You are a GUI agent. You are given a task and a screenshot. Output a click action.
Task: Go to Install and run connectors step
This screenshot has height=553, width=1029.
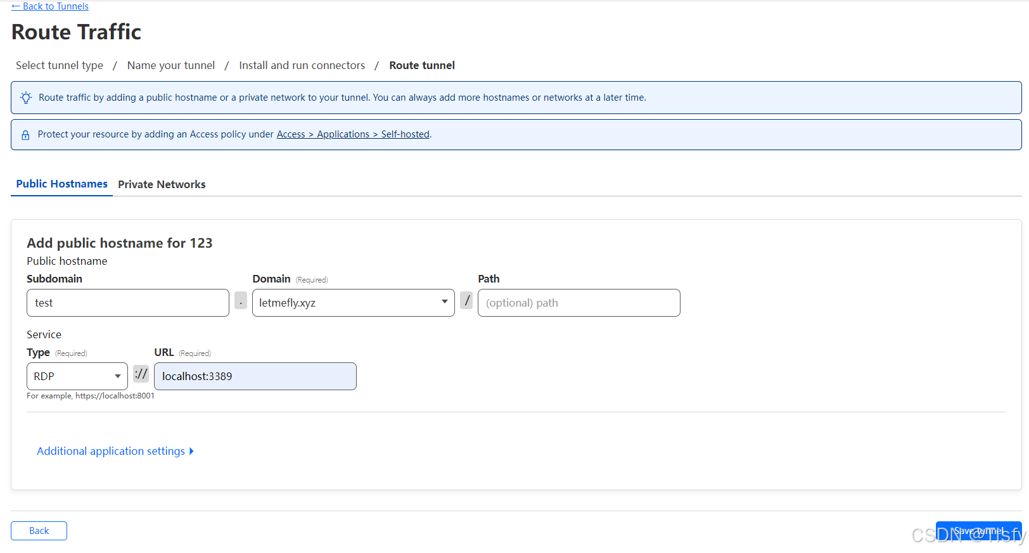click(x=302, y=65)
